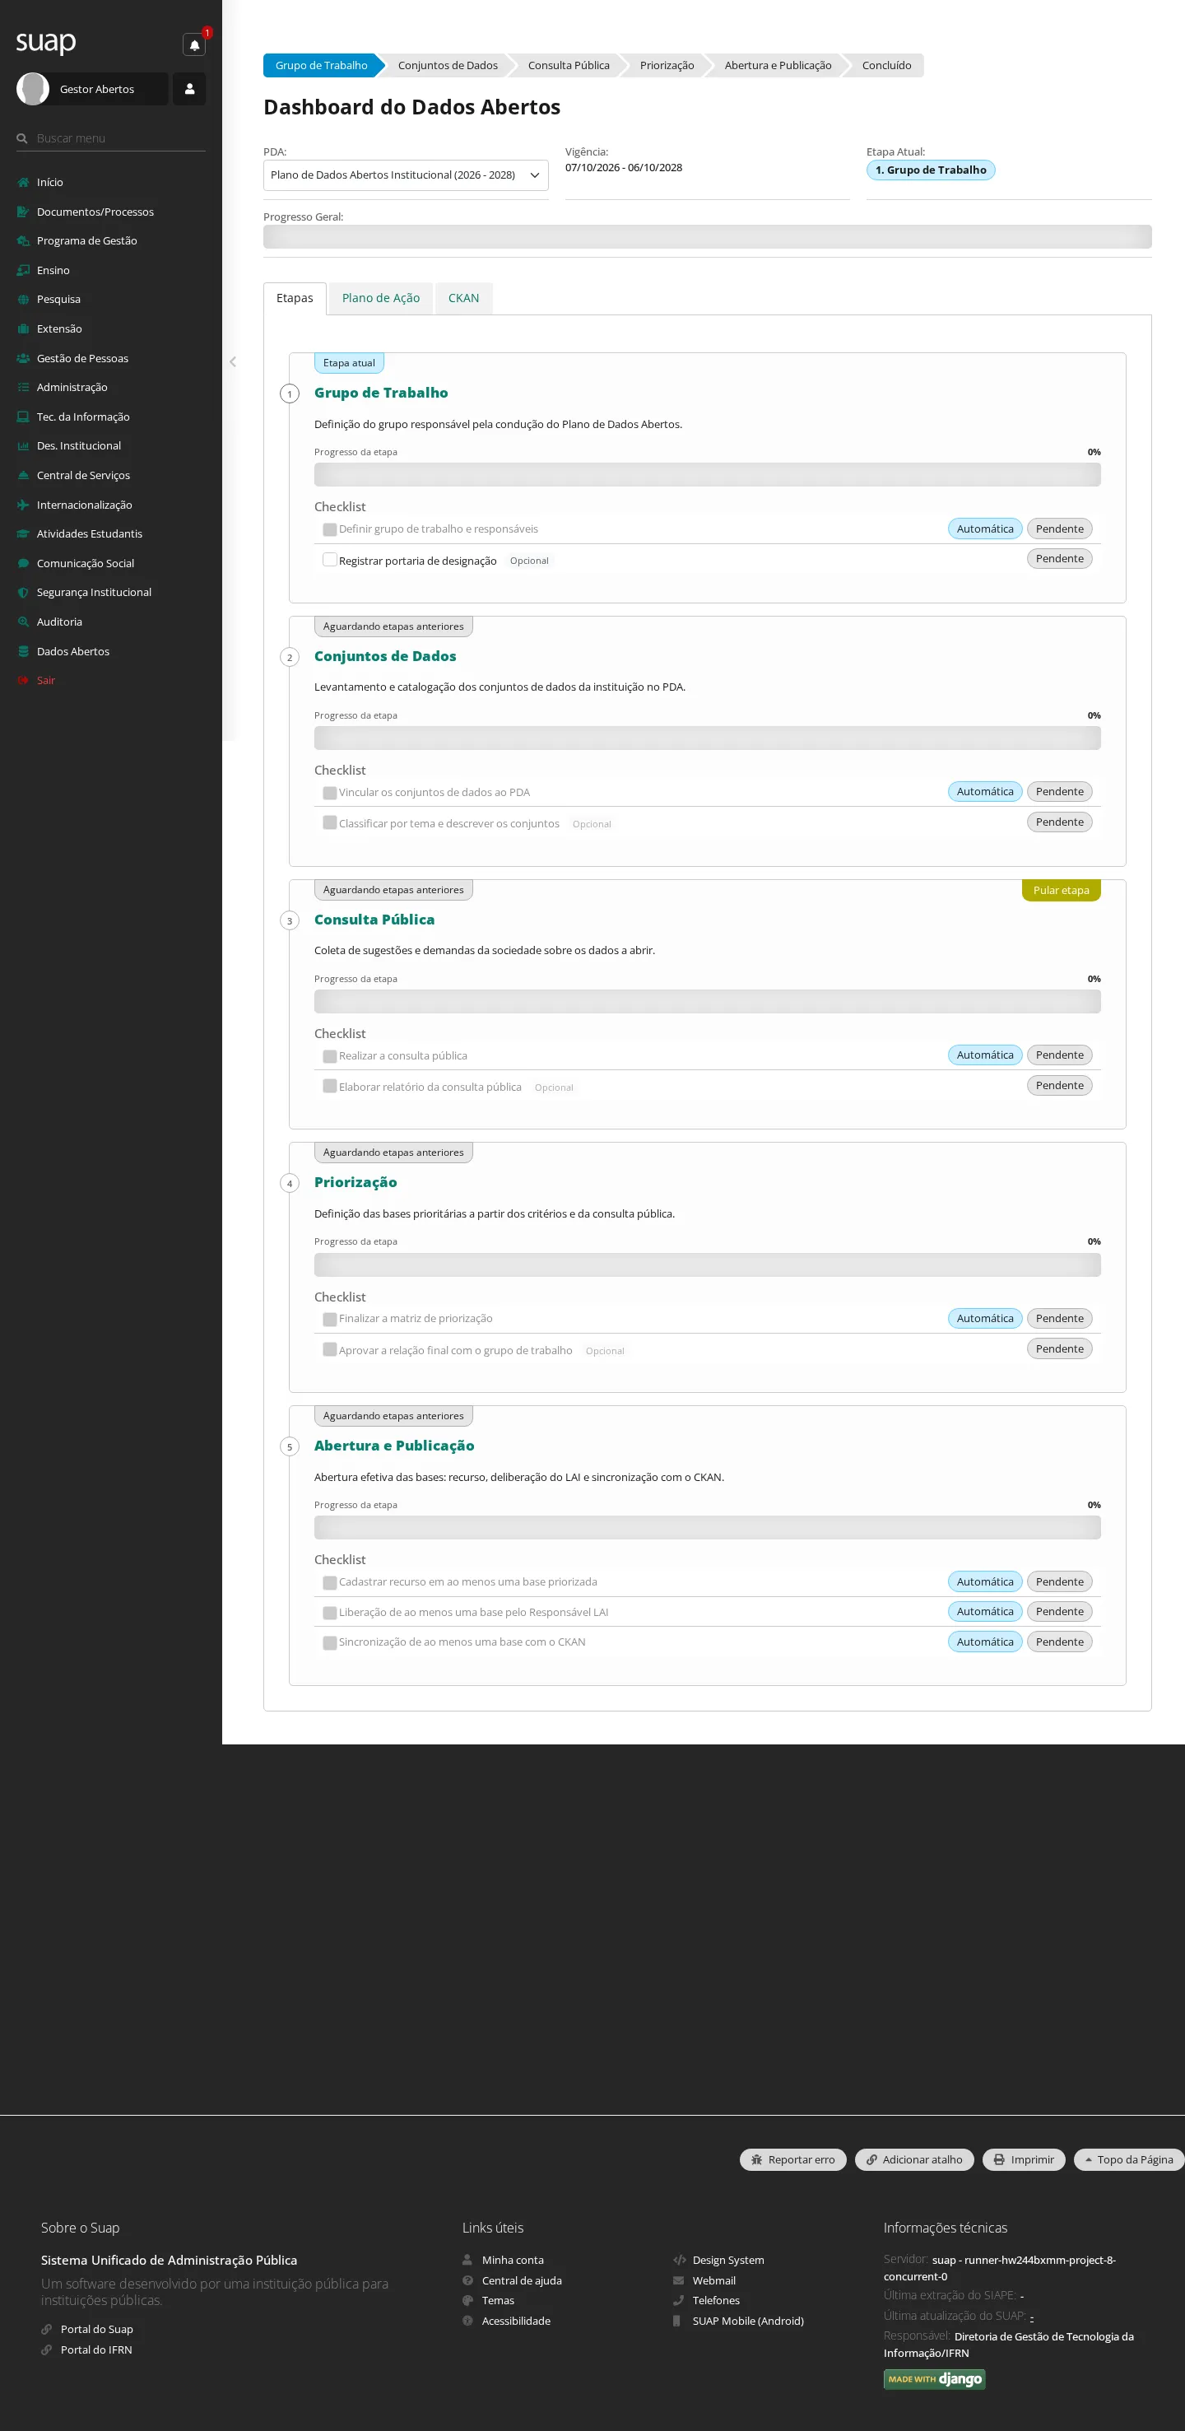Toggle 'Vincular os conjuntos de dados ao PDA' checkbox
The width and height of the screenshot is (1185, 2431).
329,793
